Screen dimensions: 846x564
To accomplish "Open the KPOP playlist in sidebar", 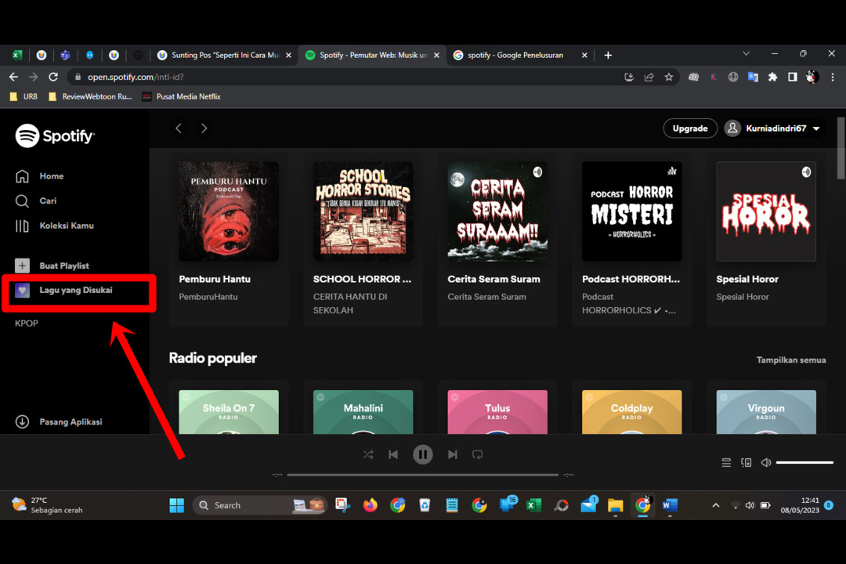I will pos(27,324).
